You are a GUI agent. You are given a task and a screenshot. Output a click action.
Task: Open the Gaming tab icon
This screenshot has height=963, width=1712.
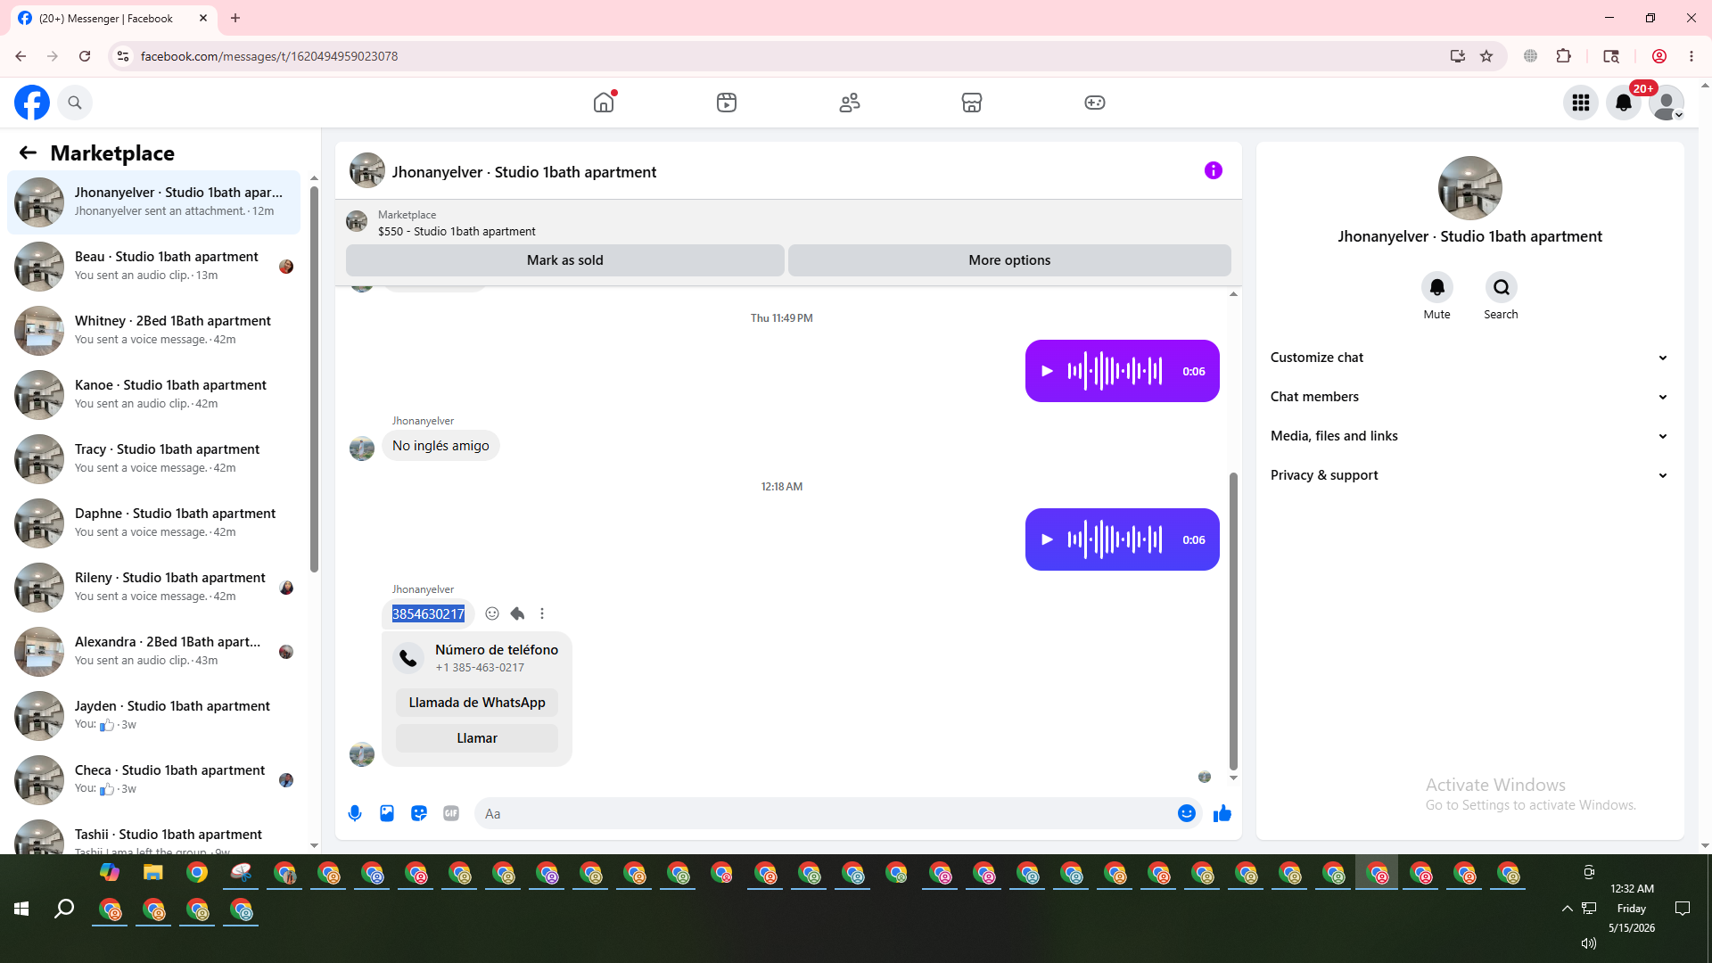pyautogui.click(x=1095, y=103)
